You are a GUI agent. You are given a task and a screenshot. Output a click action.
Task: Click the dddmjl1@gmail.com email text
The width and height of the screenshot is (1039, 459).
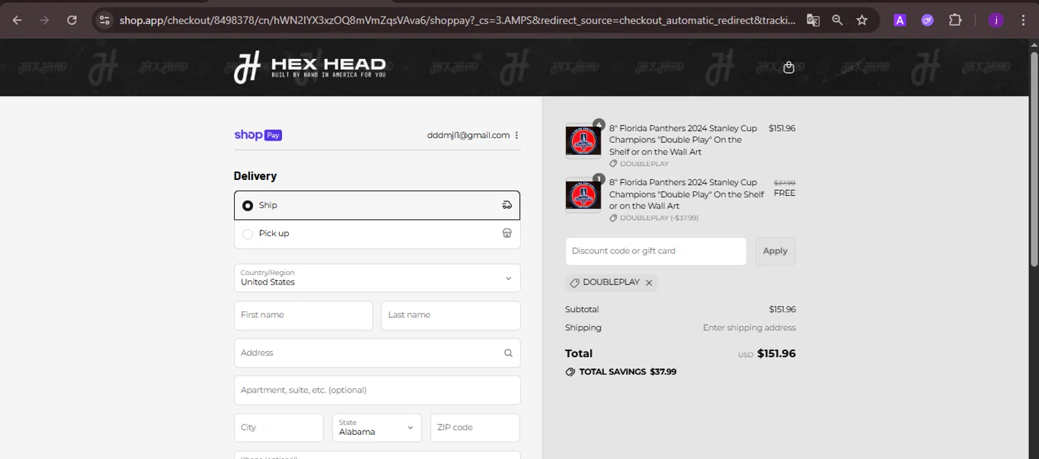[x=468, y=135]
